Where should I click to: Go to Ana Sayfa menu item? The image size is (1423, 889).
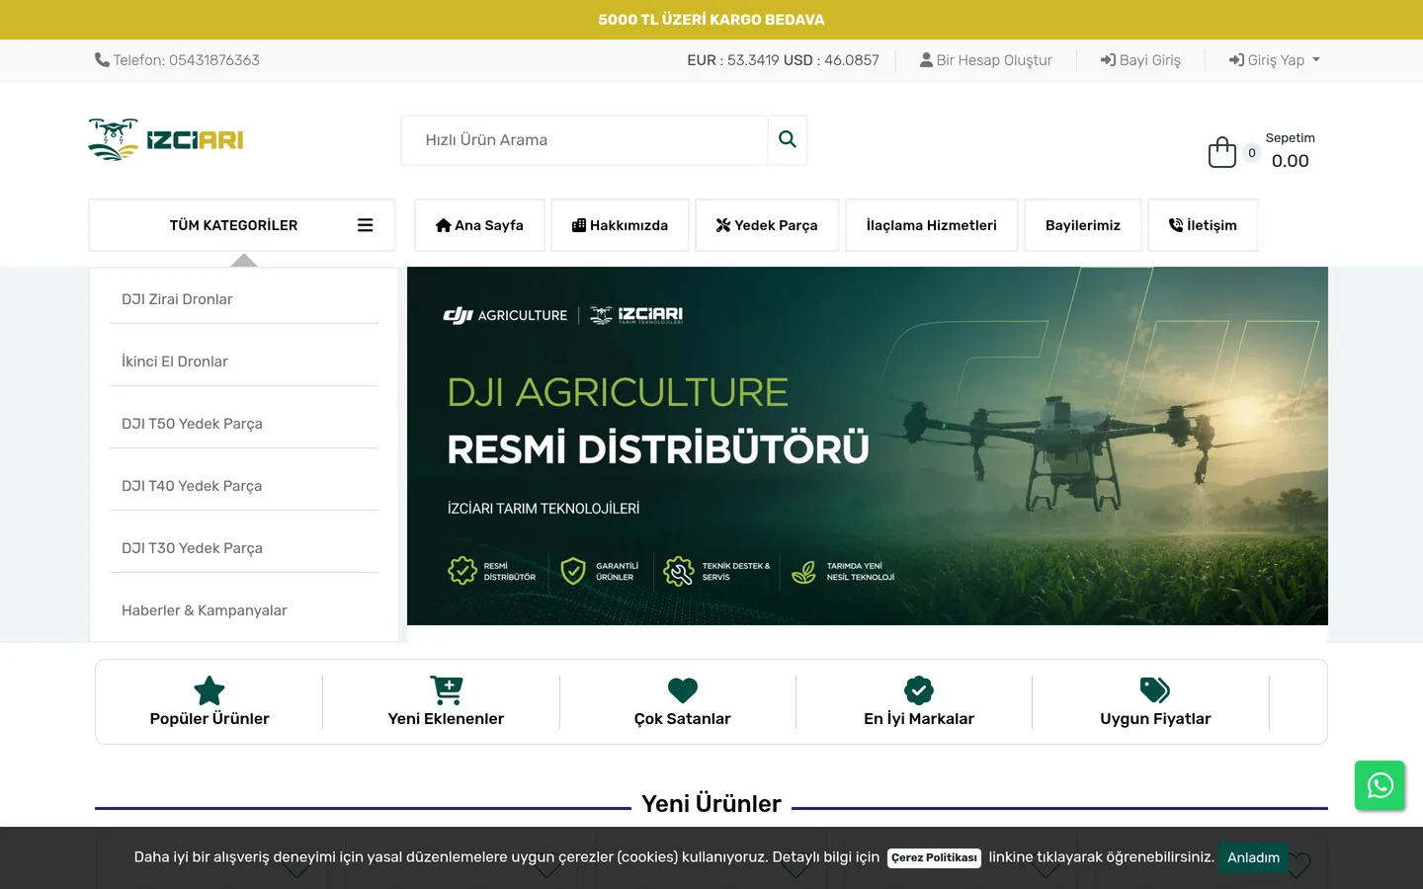[479, 225]
